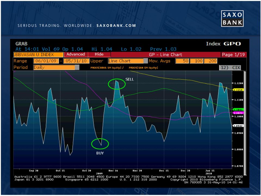Click the Op 1.04 open value
261x196 pixels.
[73, 49]
